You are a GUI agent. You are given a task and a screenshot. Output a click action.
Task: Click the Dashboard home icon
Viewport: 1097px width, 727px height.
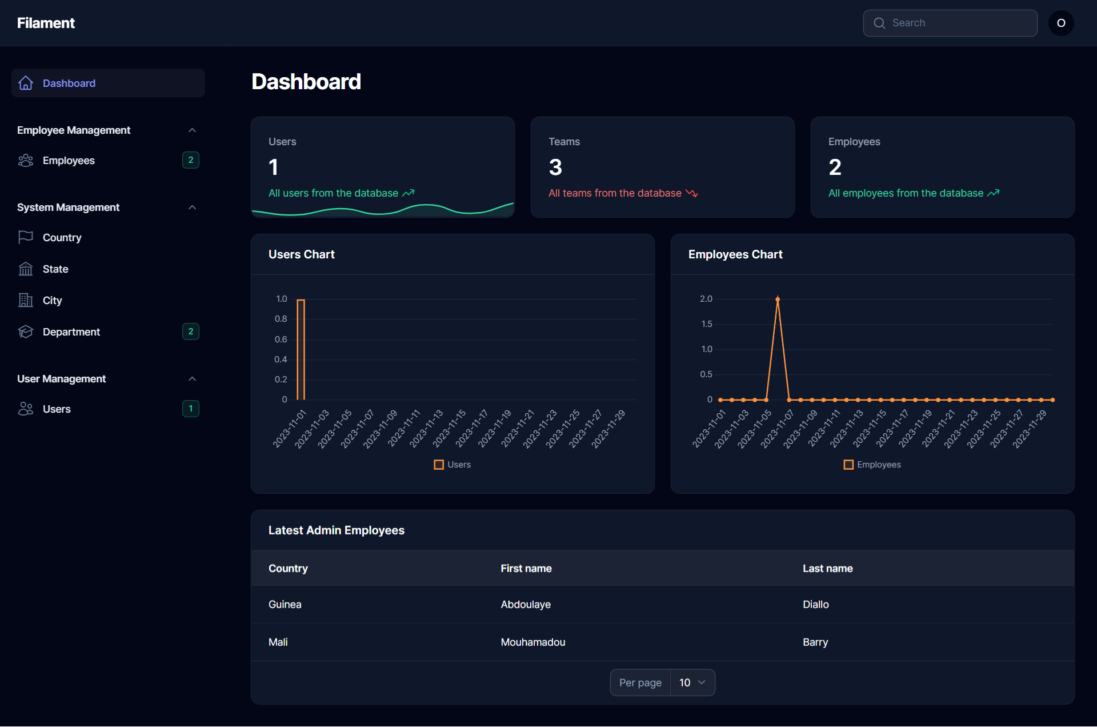coord(26,83)
